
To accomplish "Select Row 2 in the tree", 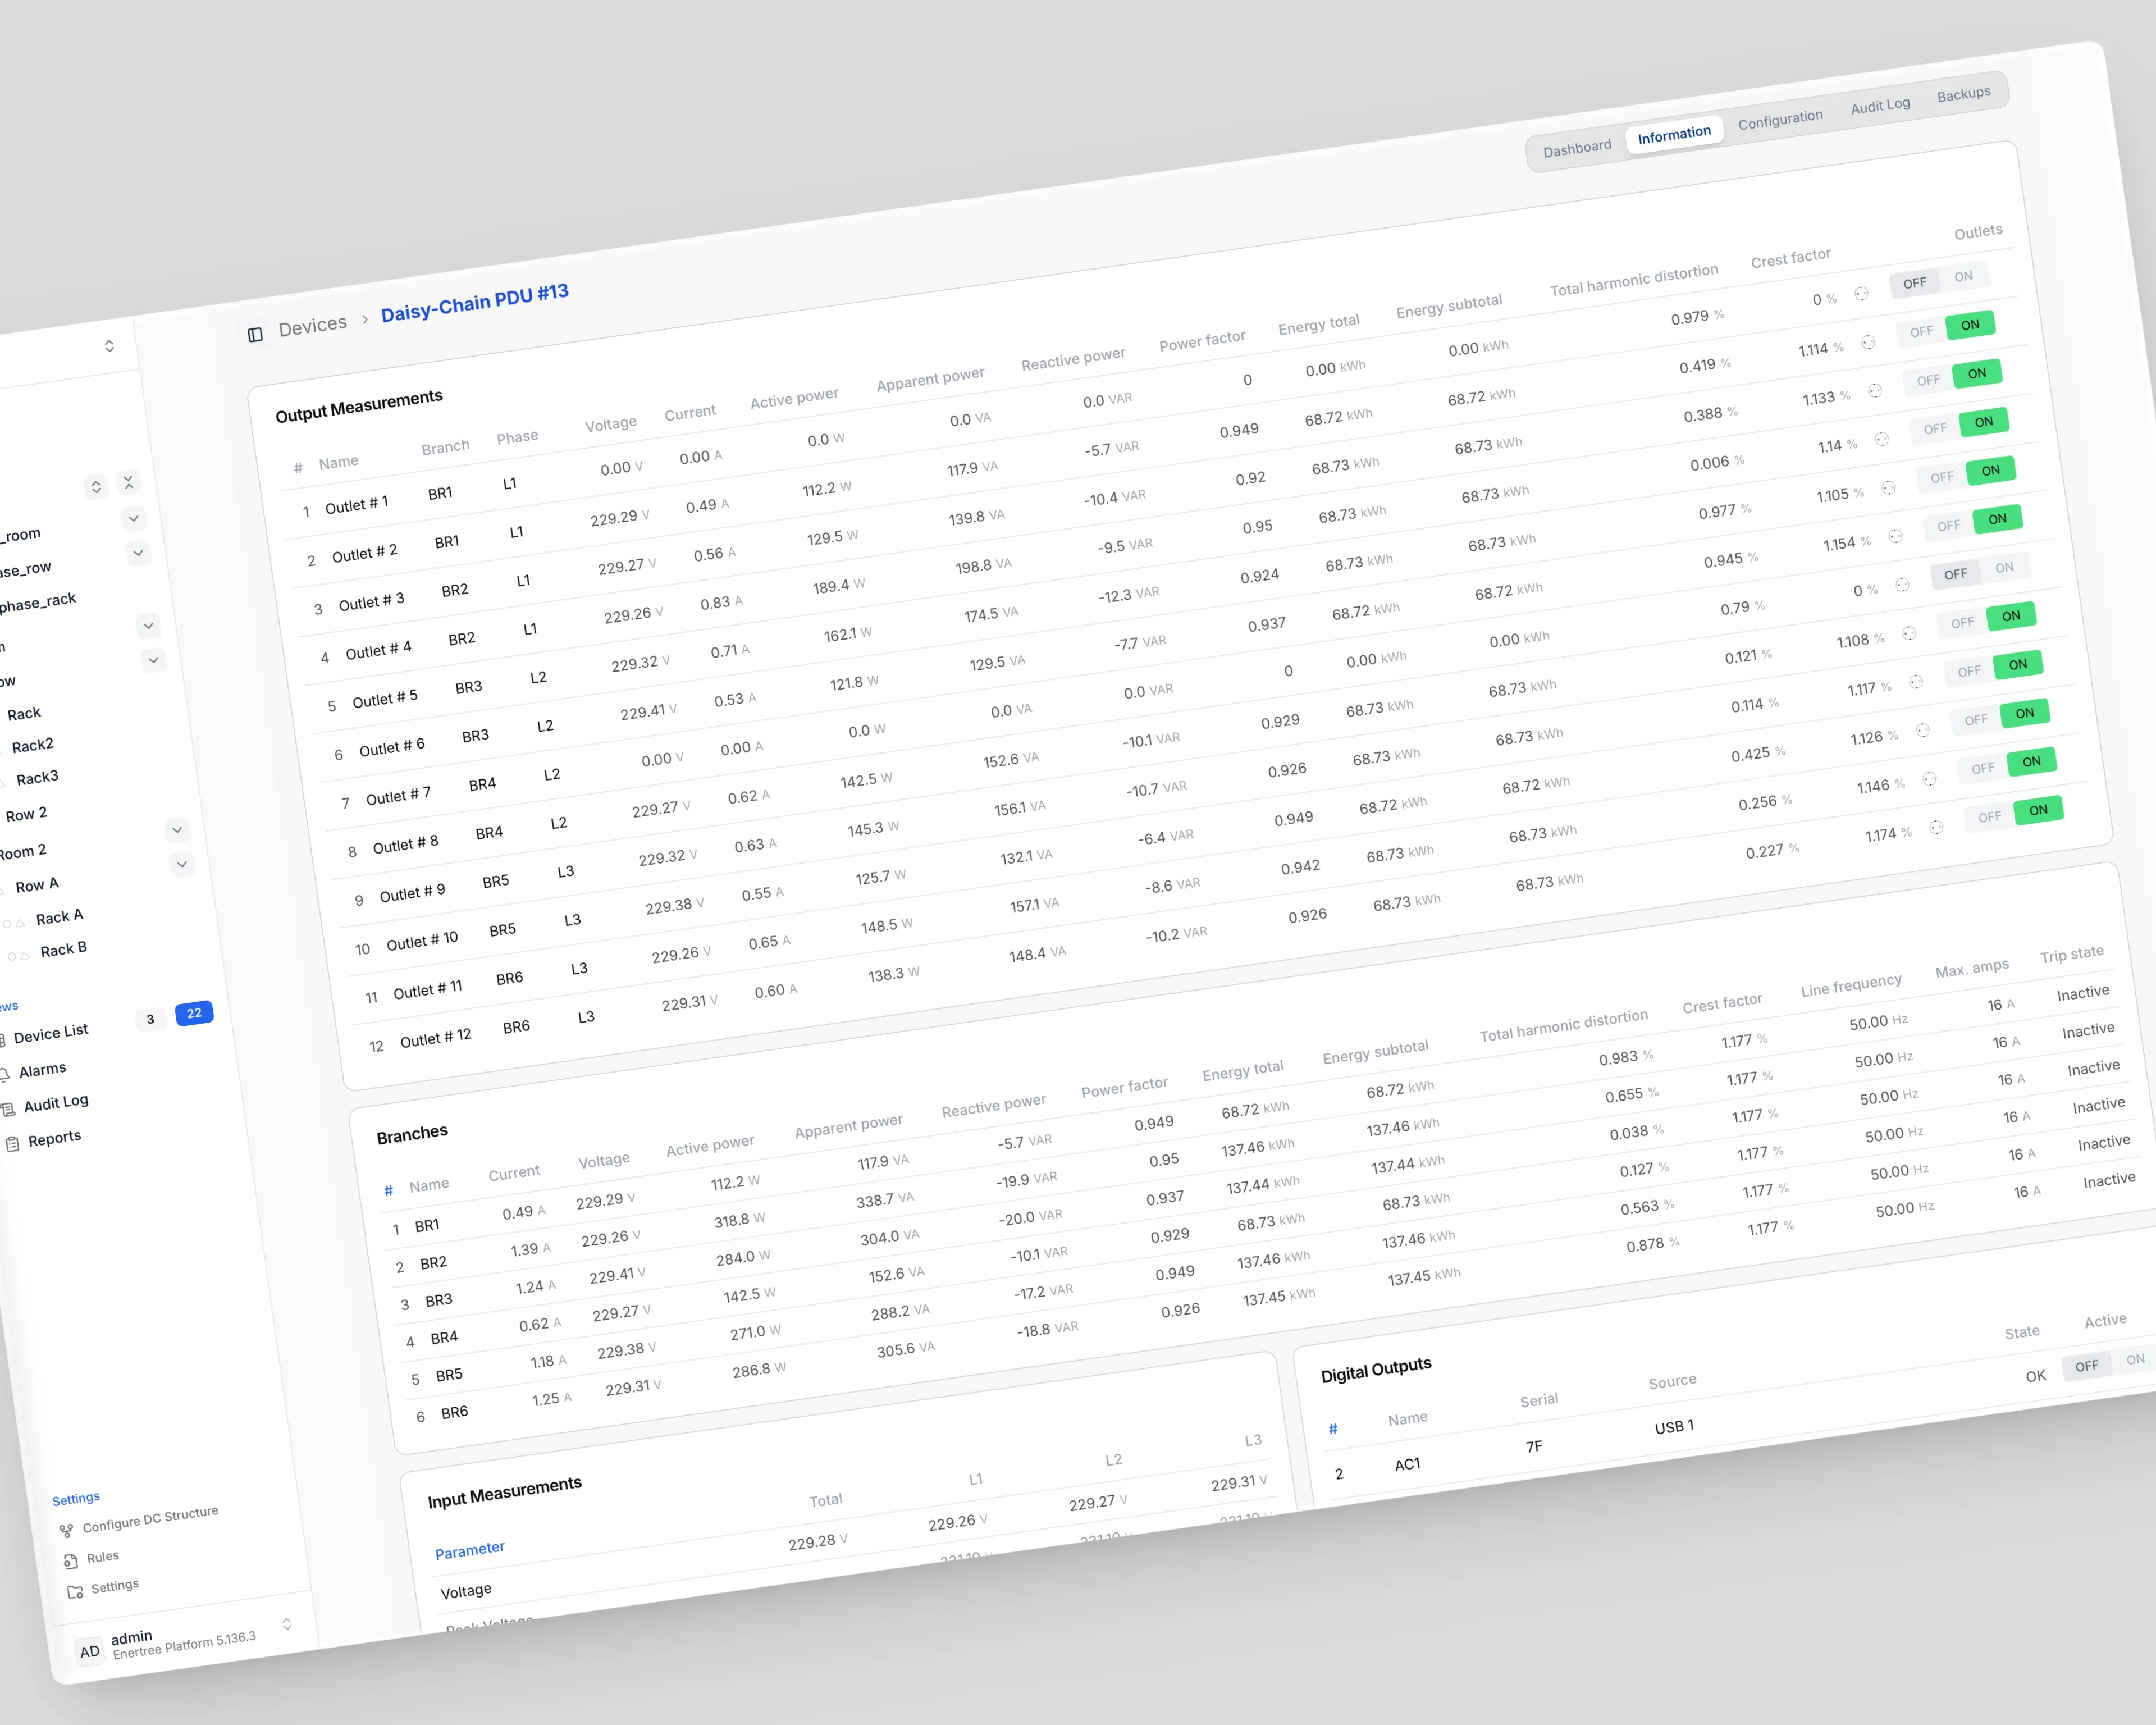I will pos(26,814).
